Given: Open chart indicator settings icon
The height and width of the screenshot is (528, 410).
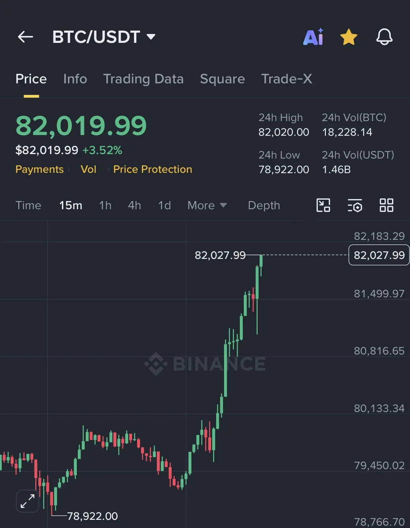Looking at the screenshot, I should [355, 205].
